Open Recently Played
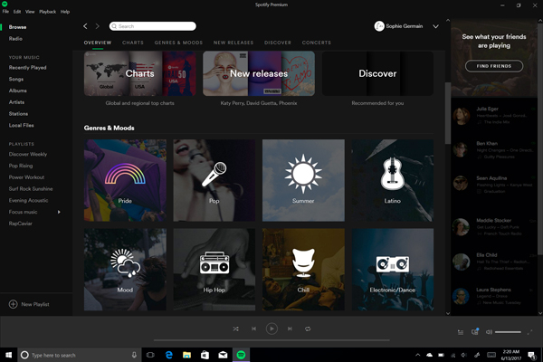Screen dimensions: 543x362 click(x=28, y=68)
